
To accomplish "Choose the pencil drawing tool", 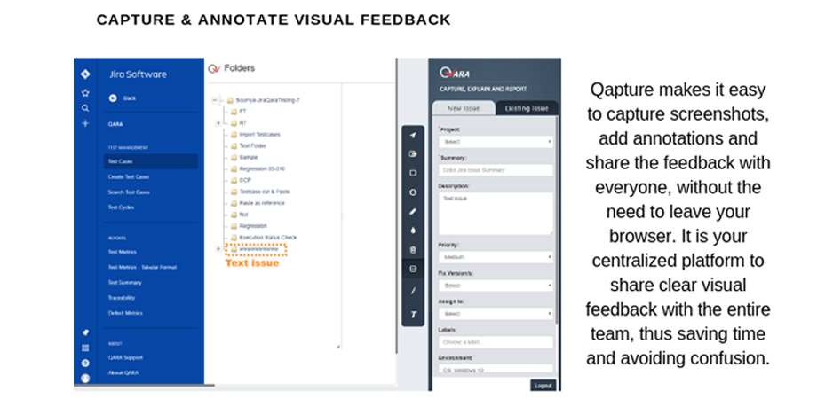I will (413, 212).
